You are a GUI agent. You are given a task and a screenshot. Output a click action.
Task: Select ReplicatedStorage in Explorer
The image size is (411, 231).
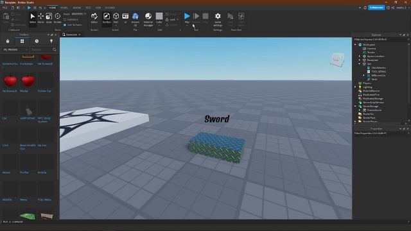click(372, 98)
